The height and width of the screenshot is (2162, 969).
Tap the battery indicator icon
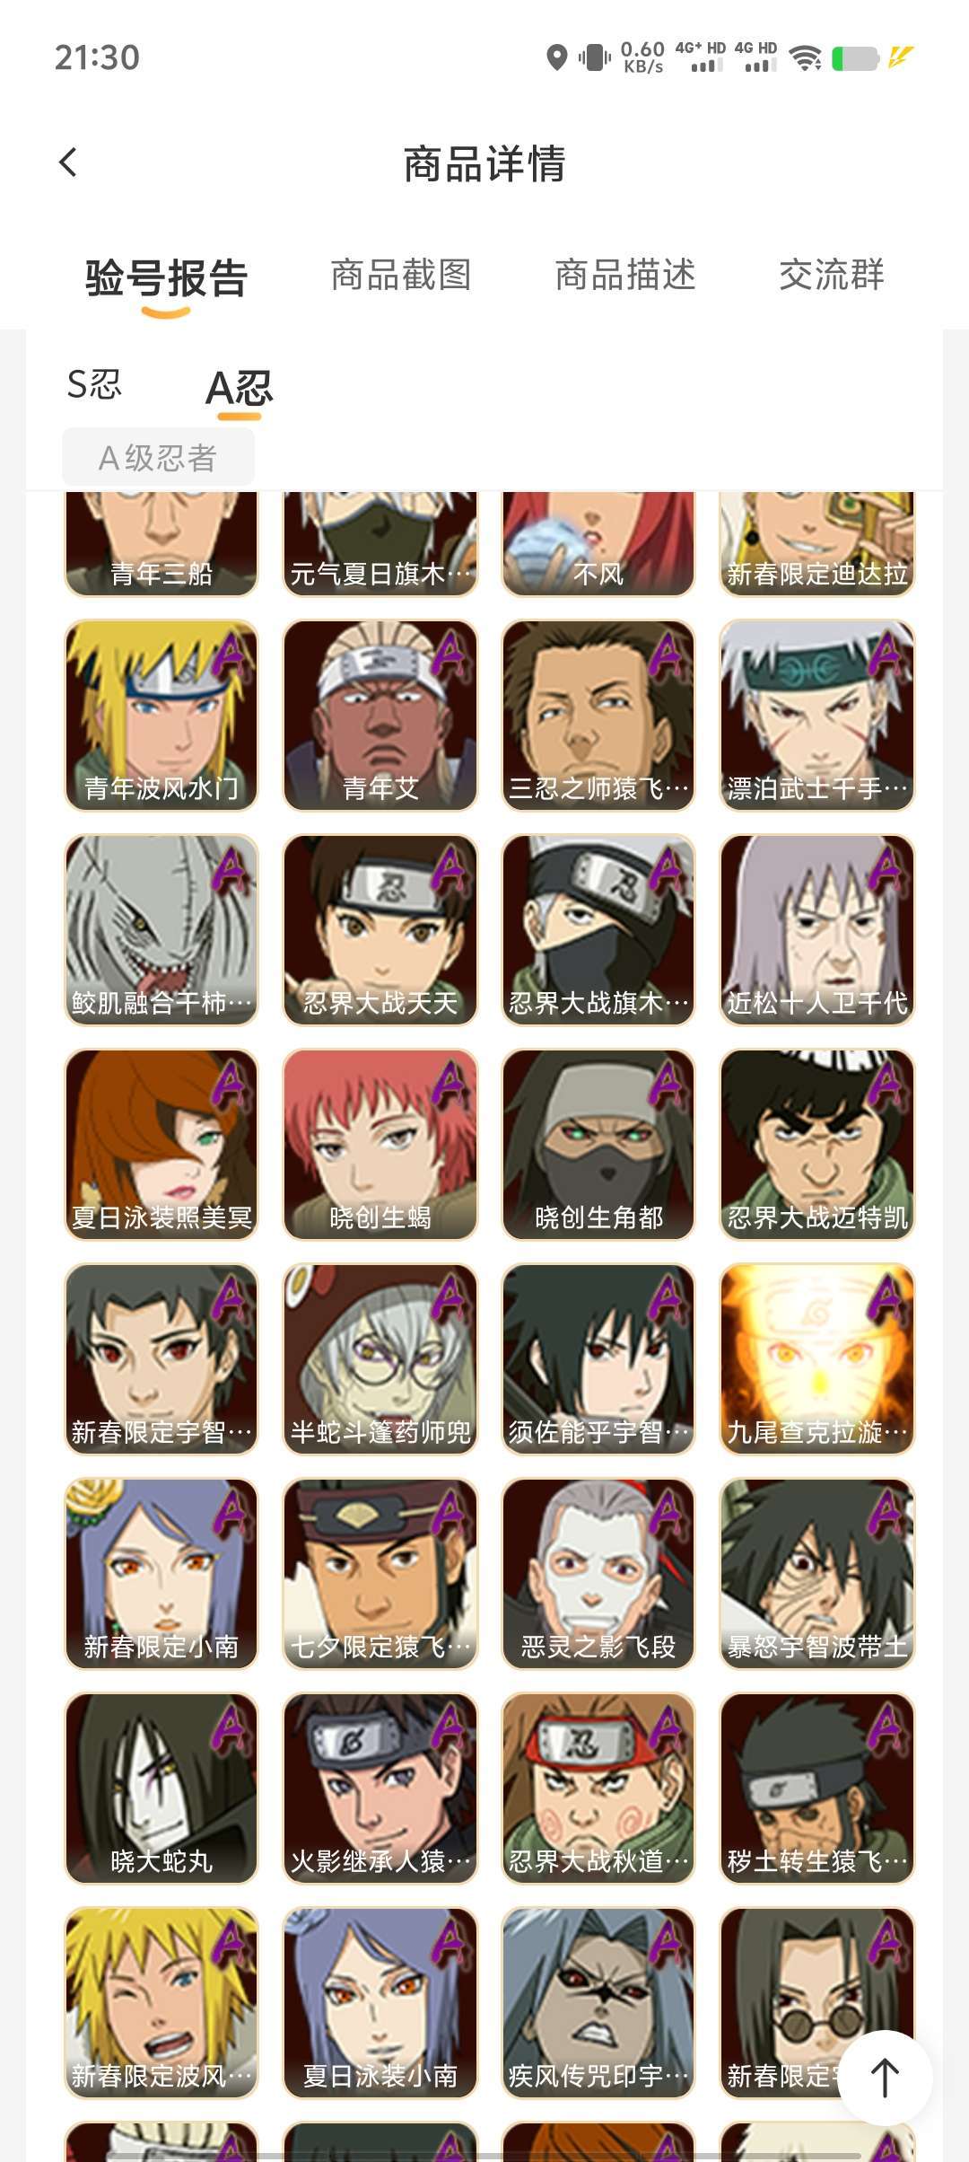click(x=855, y=58)
